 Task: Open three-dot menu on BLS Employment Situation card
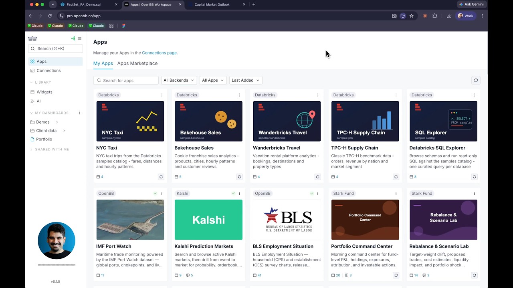pyautogui.click(x=318, y=194)
